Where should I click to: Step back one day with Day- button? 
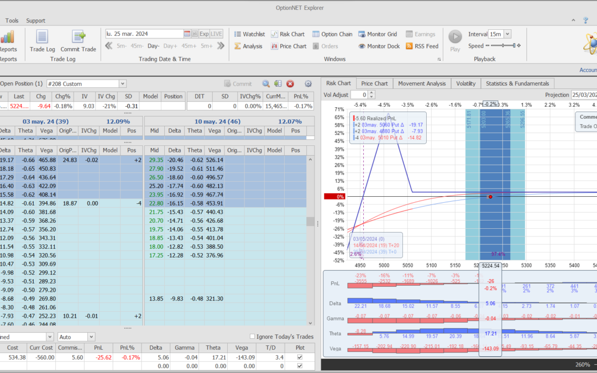(x=153, y=46)
